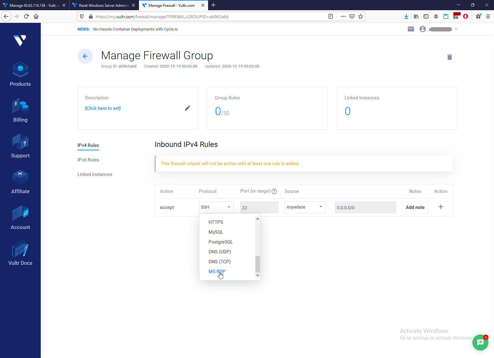
Task: Select MS RDP from protocol list
Action: click(217, 272)
